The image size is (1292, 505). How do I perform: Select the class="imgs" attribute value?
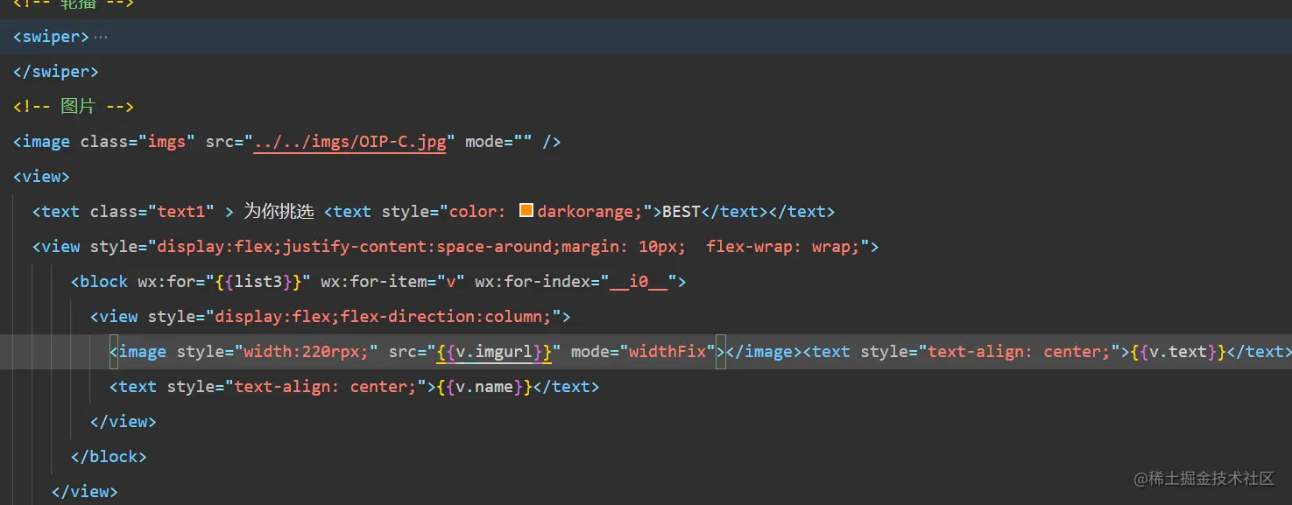pyautogui.click(x=167, y=142)
